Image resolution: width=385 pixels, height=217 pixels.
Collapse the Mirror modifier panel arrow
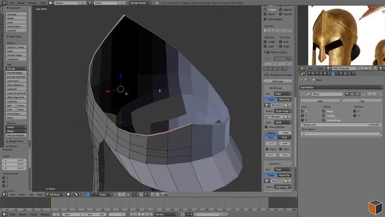[x=303, y=94]
